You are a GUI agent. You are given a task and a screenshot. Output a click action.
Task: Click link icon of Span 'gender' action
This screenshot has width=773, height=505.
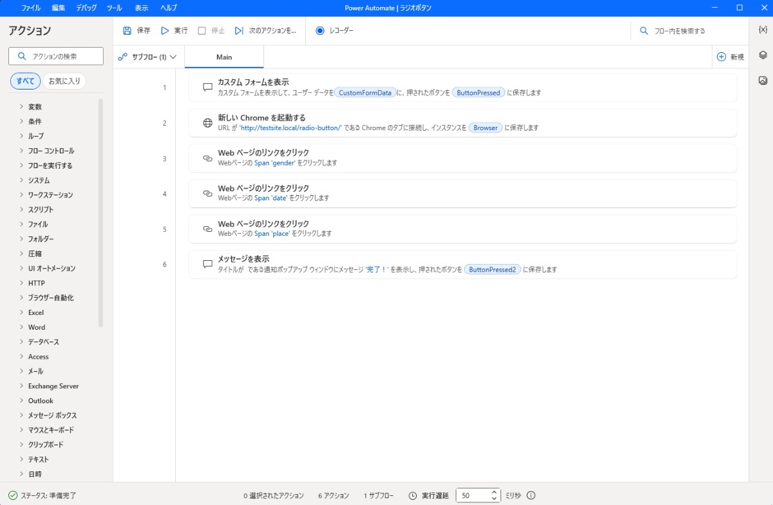click(207, 158)
